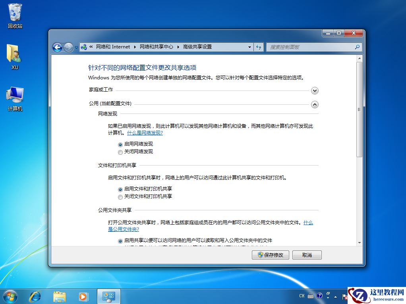Expand the 家庭或工作 profile section
The width and height of the screenshot is (406, 304).
click(315, 90)
